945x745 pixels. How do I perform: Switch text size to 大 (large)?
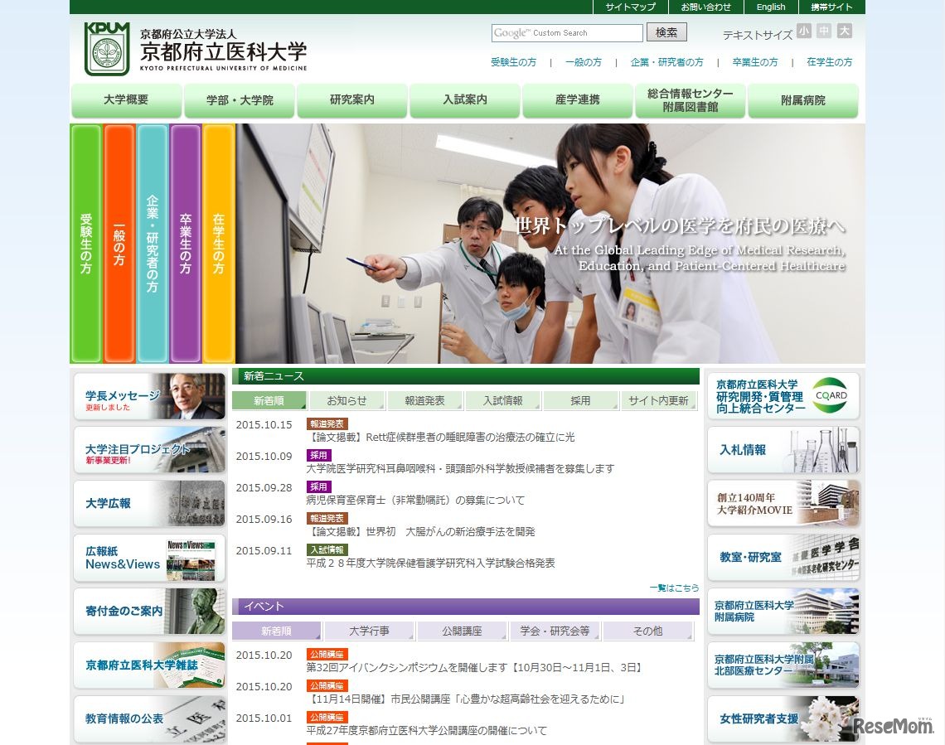coord(845,31)
